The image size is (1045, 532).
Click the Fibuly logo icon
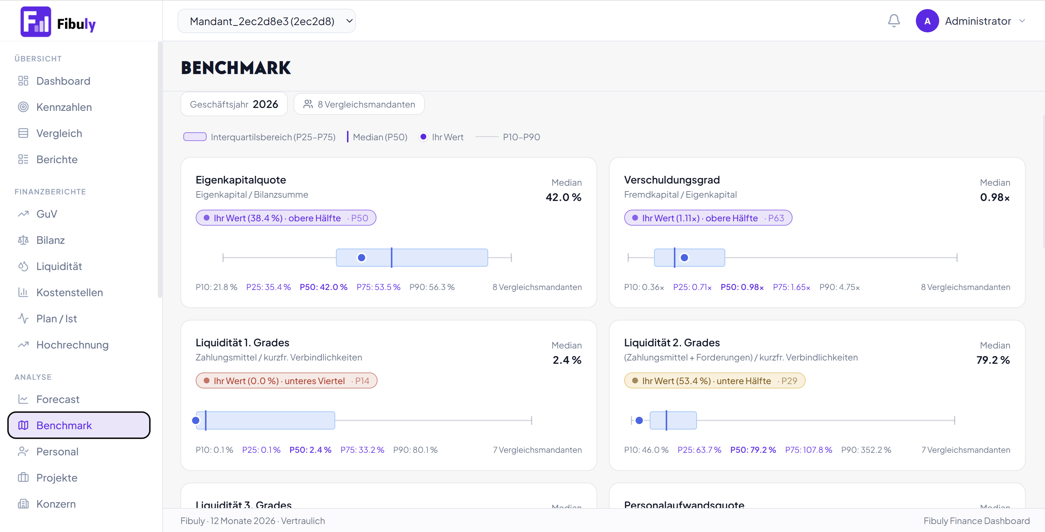coord(36,22)
